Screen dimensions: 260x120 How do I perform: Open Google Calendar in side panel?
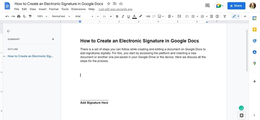click(x=254, y=18)
